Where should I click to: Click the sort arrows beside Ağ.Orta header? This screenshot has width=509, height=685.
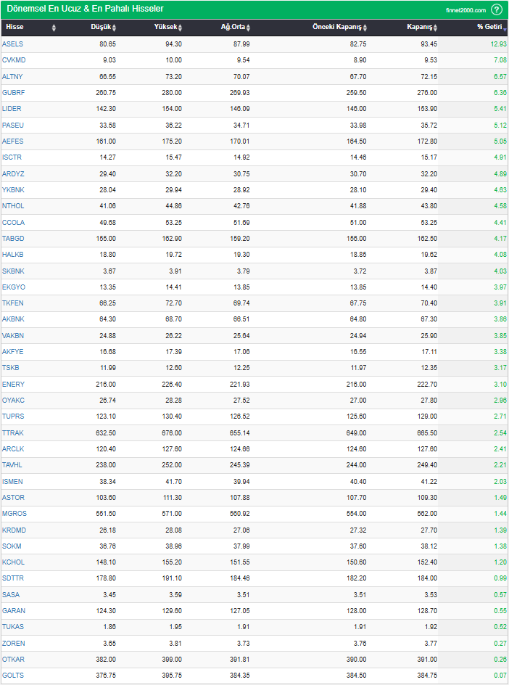point(248,28)
